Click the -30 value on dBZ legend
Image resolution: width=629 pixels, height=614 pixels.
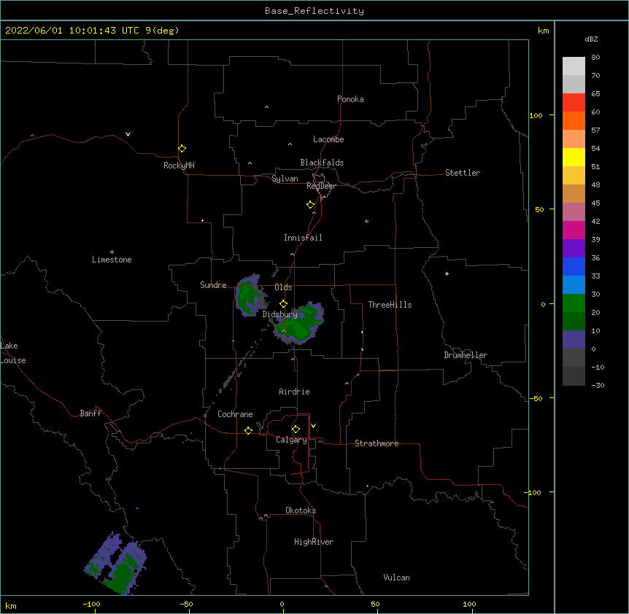[598, 386]
